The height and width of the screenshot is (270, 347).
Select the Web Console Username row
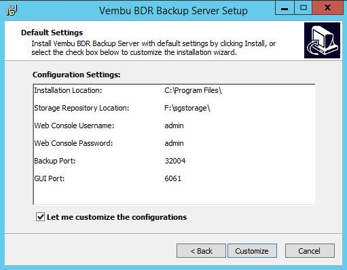click(174, 126)
